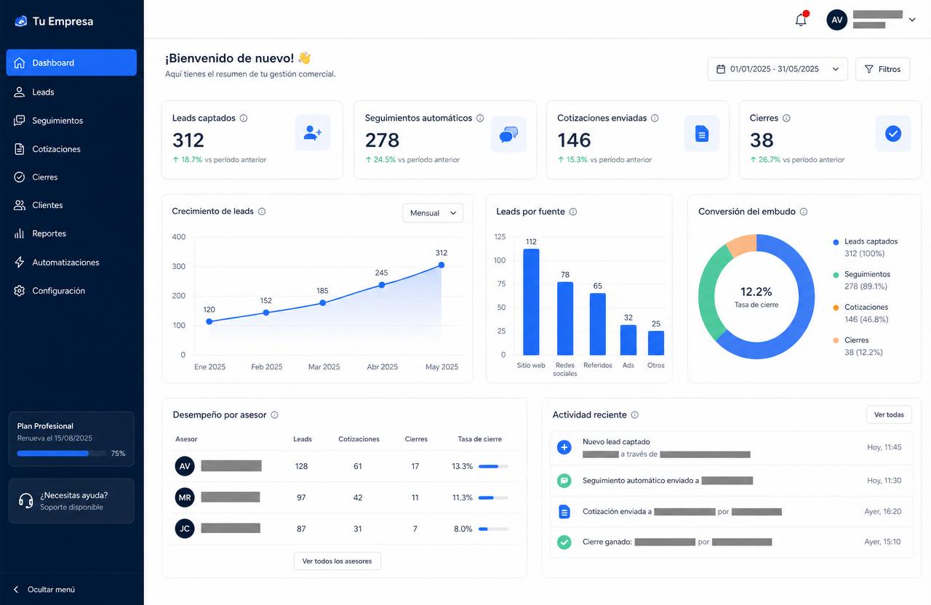Click the plus icon for Nuevo lead captado
This screenshot has height=605, width=931.
pyautogui.click(x=564, y=447)
